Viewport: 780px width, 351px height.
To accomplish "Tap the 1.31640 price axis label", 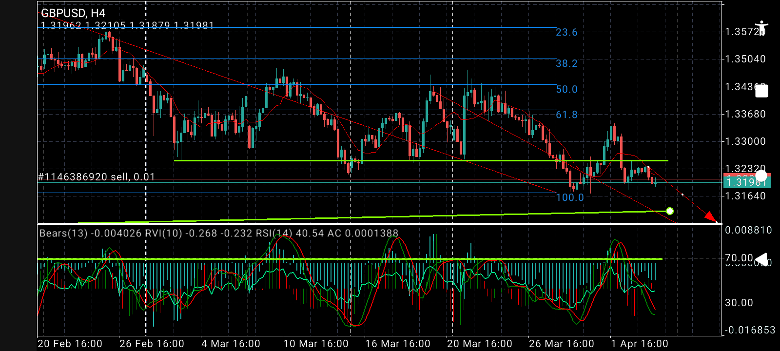I will pyautogui.click(x=745, y=196).
